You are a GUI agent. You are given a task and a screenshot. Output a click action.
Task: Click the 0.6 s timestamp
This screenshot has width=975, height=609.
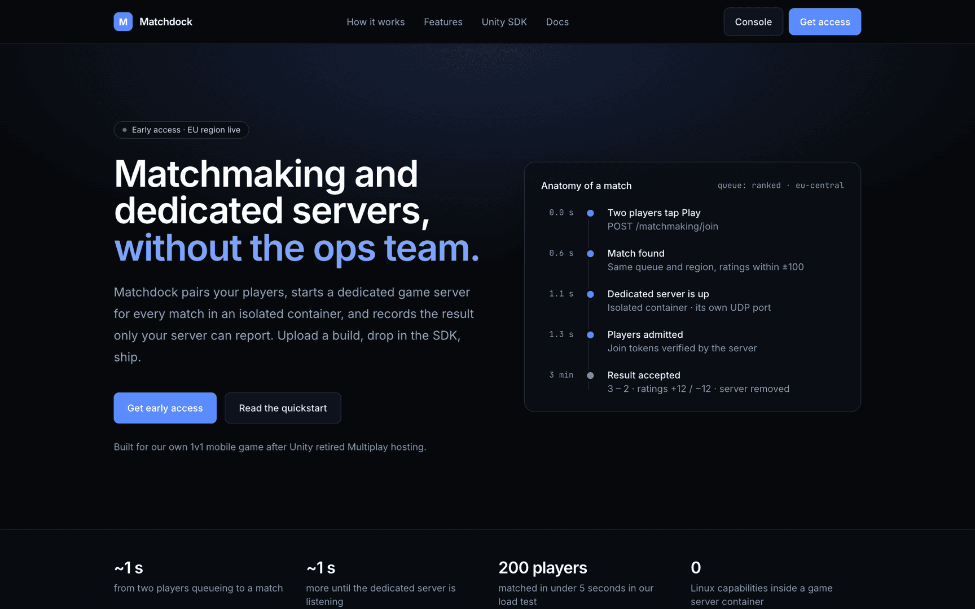(561, 253)
